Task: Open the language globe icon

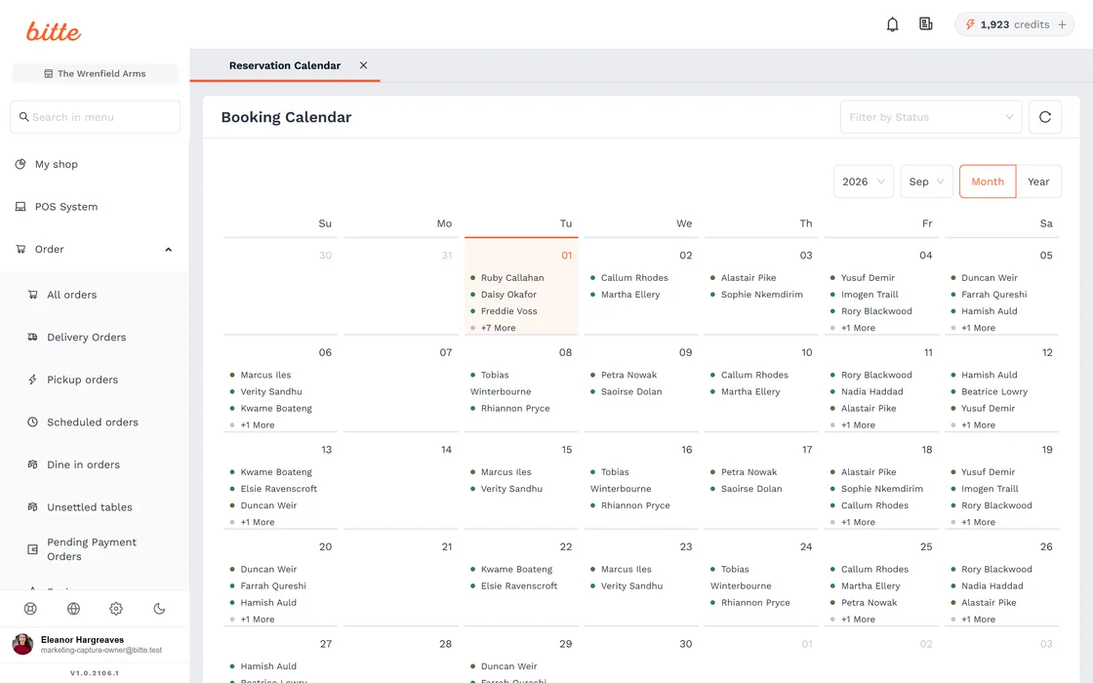Action: (x=73, y=609)
